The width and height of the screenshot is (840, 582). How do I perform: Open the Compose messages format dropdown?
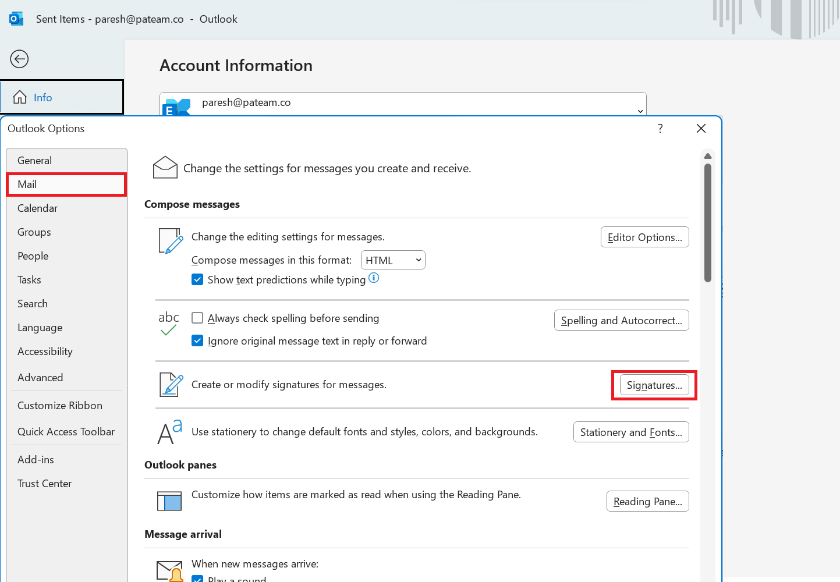pyautogui.click(x=393, y=260)
